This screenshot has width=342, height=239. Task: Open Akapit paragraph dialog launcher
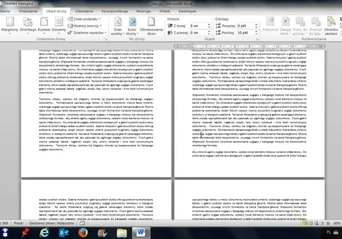[x=258, y=39]
